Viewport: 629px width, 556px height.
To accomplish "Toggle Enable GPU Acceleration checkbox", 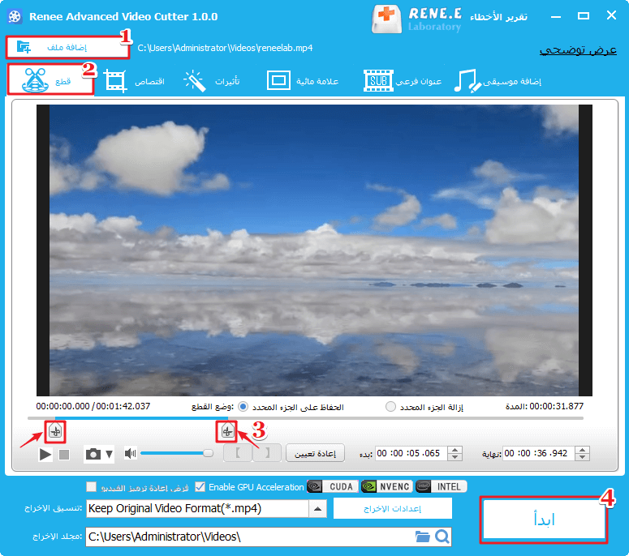I will click(200, 486).
